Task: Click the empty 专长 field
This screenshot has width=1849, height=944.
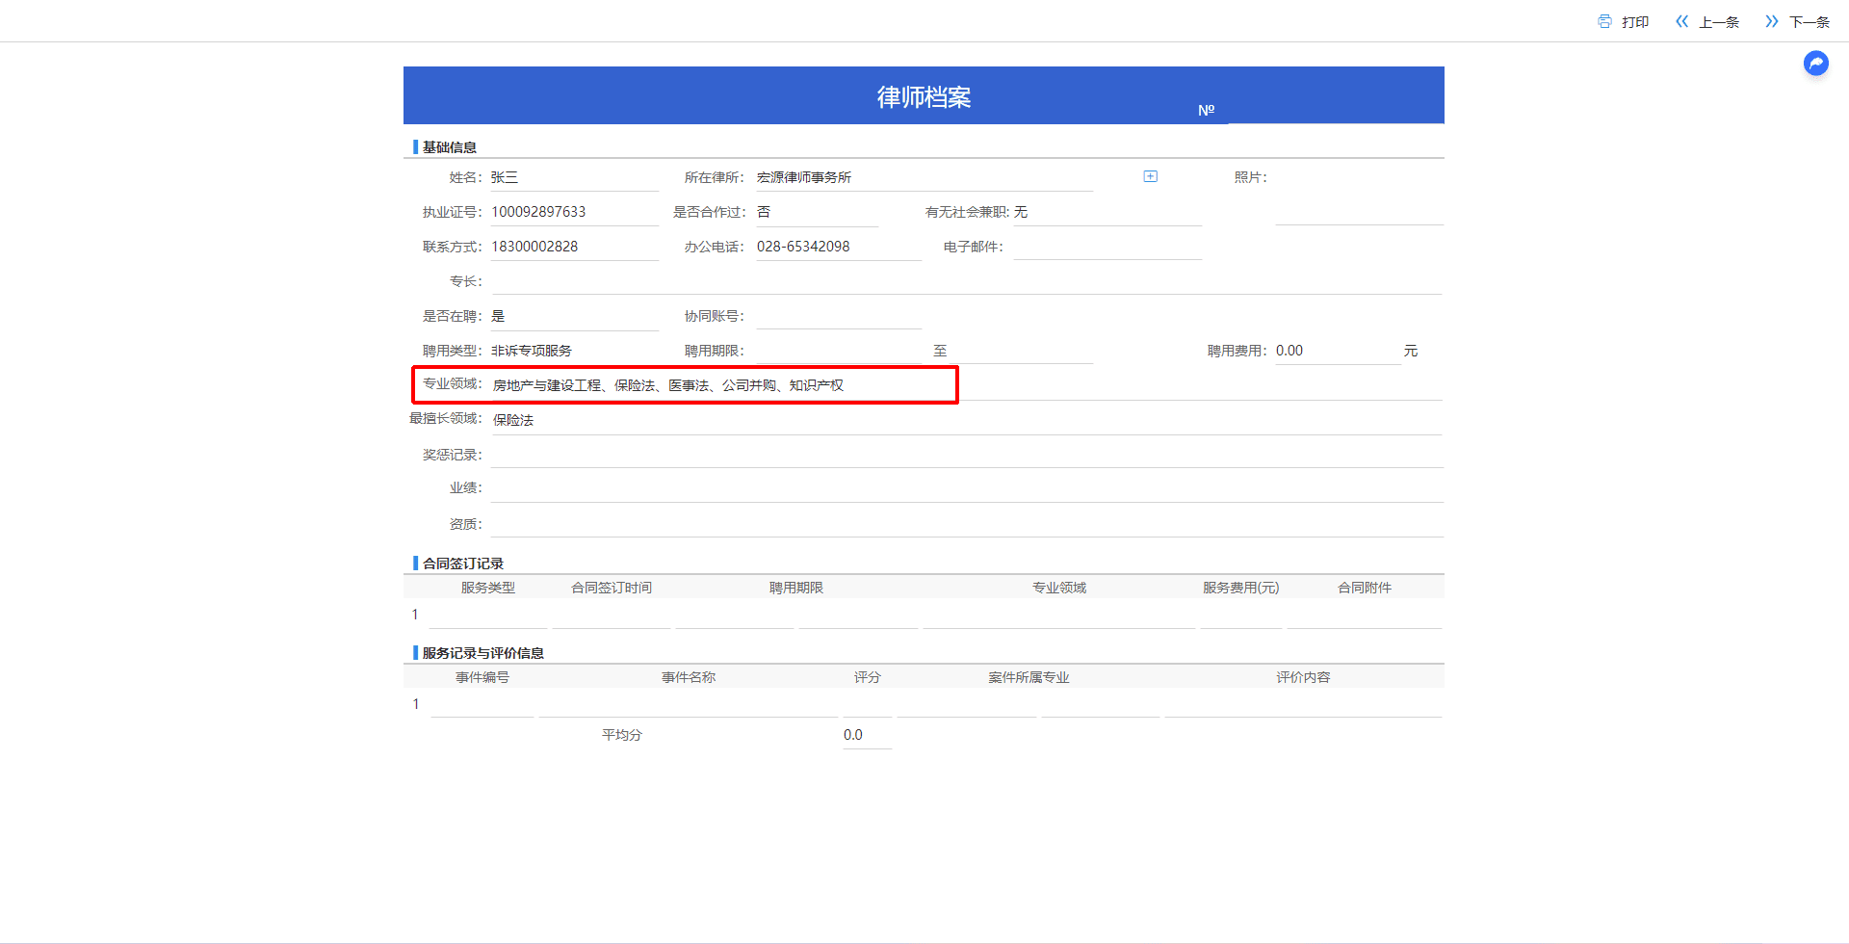Action: pos(967,281)
